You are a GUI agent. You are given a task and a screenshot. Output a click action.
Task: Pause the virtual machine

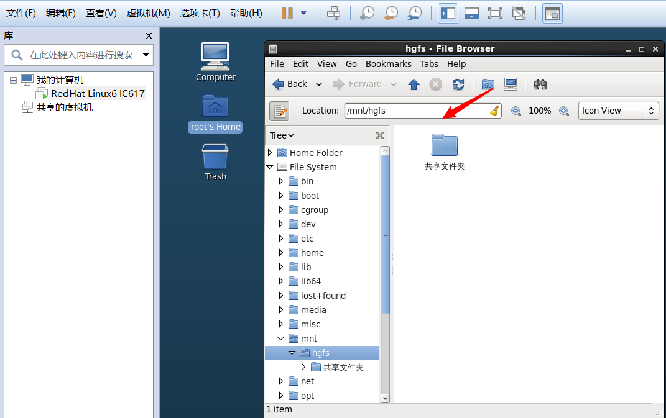(287, 13)
